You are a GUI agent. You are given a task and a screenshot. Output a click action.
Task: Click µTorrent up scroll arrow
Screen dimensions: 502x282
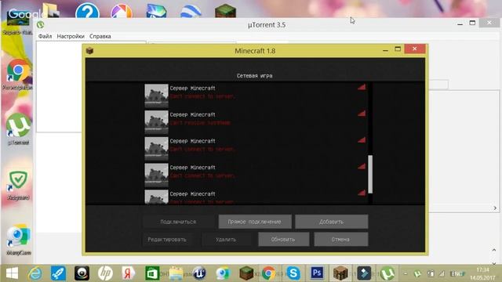click(494, 250)
